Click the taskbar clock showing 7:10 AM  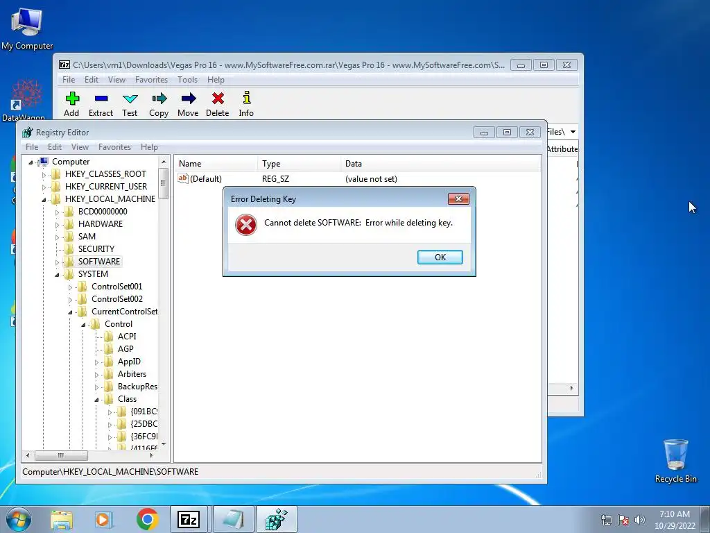pyautogui.click(x=674, y=520)
